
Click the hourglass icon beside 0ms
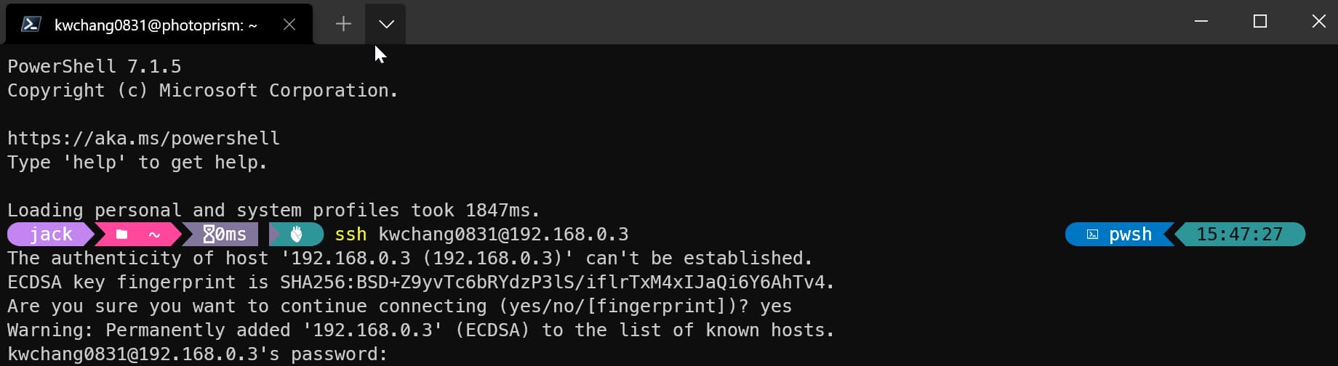point(209,235)
